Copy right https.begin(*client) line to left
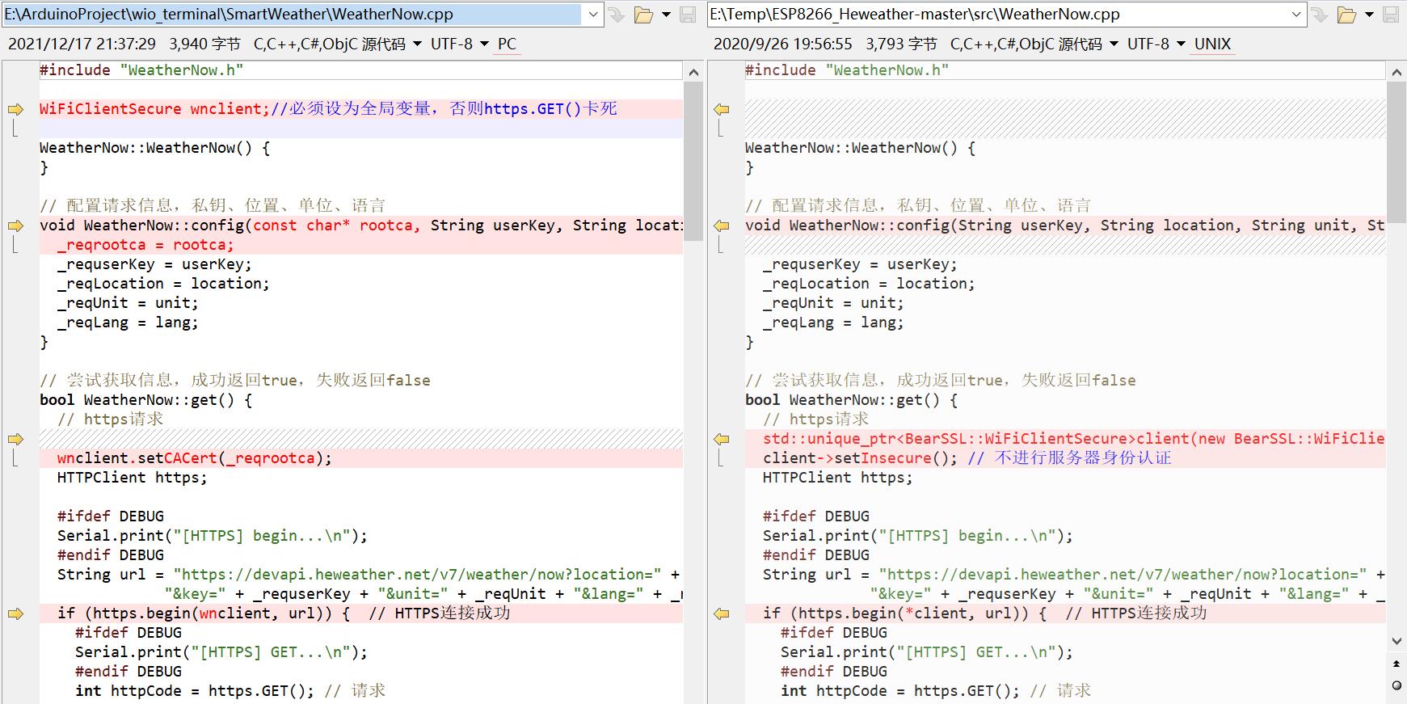This screenshot has height=704, width=1407. (x=722, y=613)
